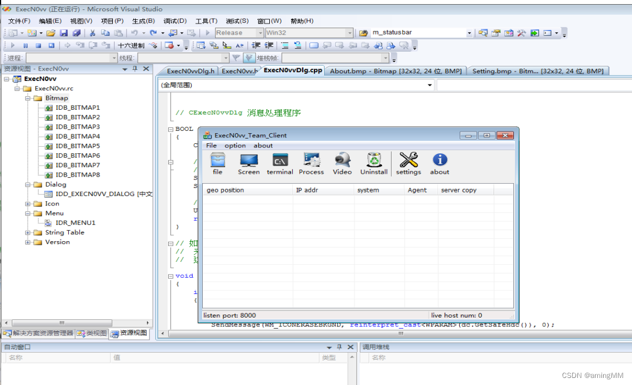The height and width of the screenshot is (385, 632).
Task: Stop debugging with the stop icon
Action: 38,45
